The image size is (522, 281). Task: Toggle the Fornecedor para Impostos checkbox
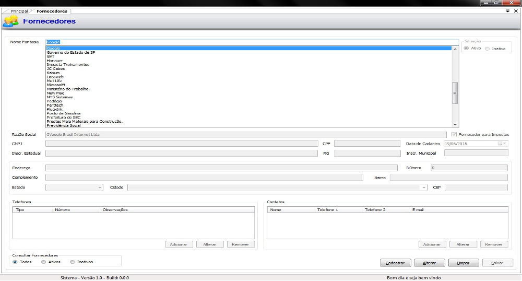coord(454,134)
